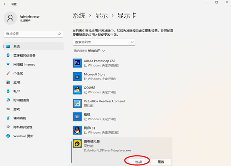
Task: Click the 搜索此列表 search field
Action: (104, 42)
